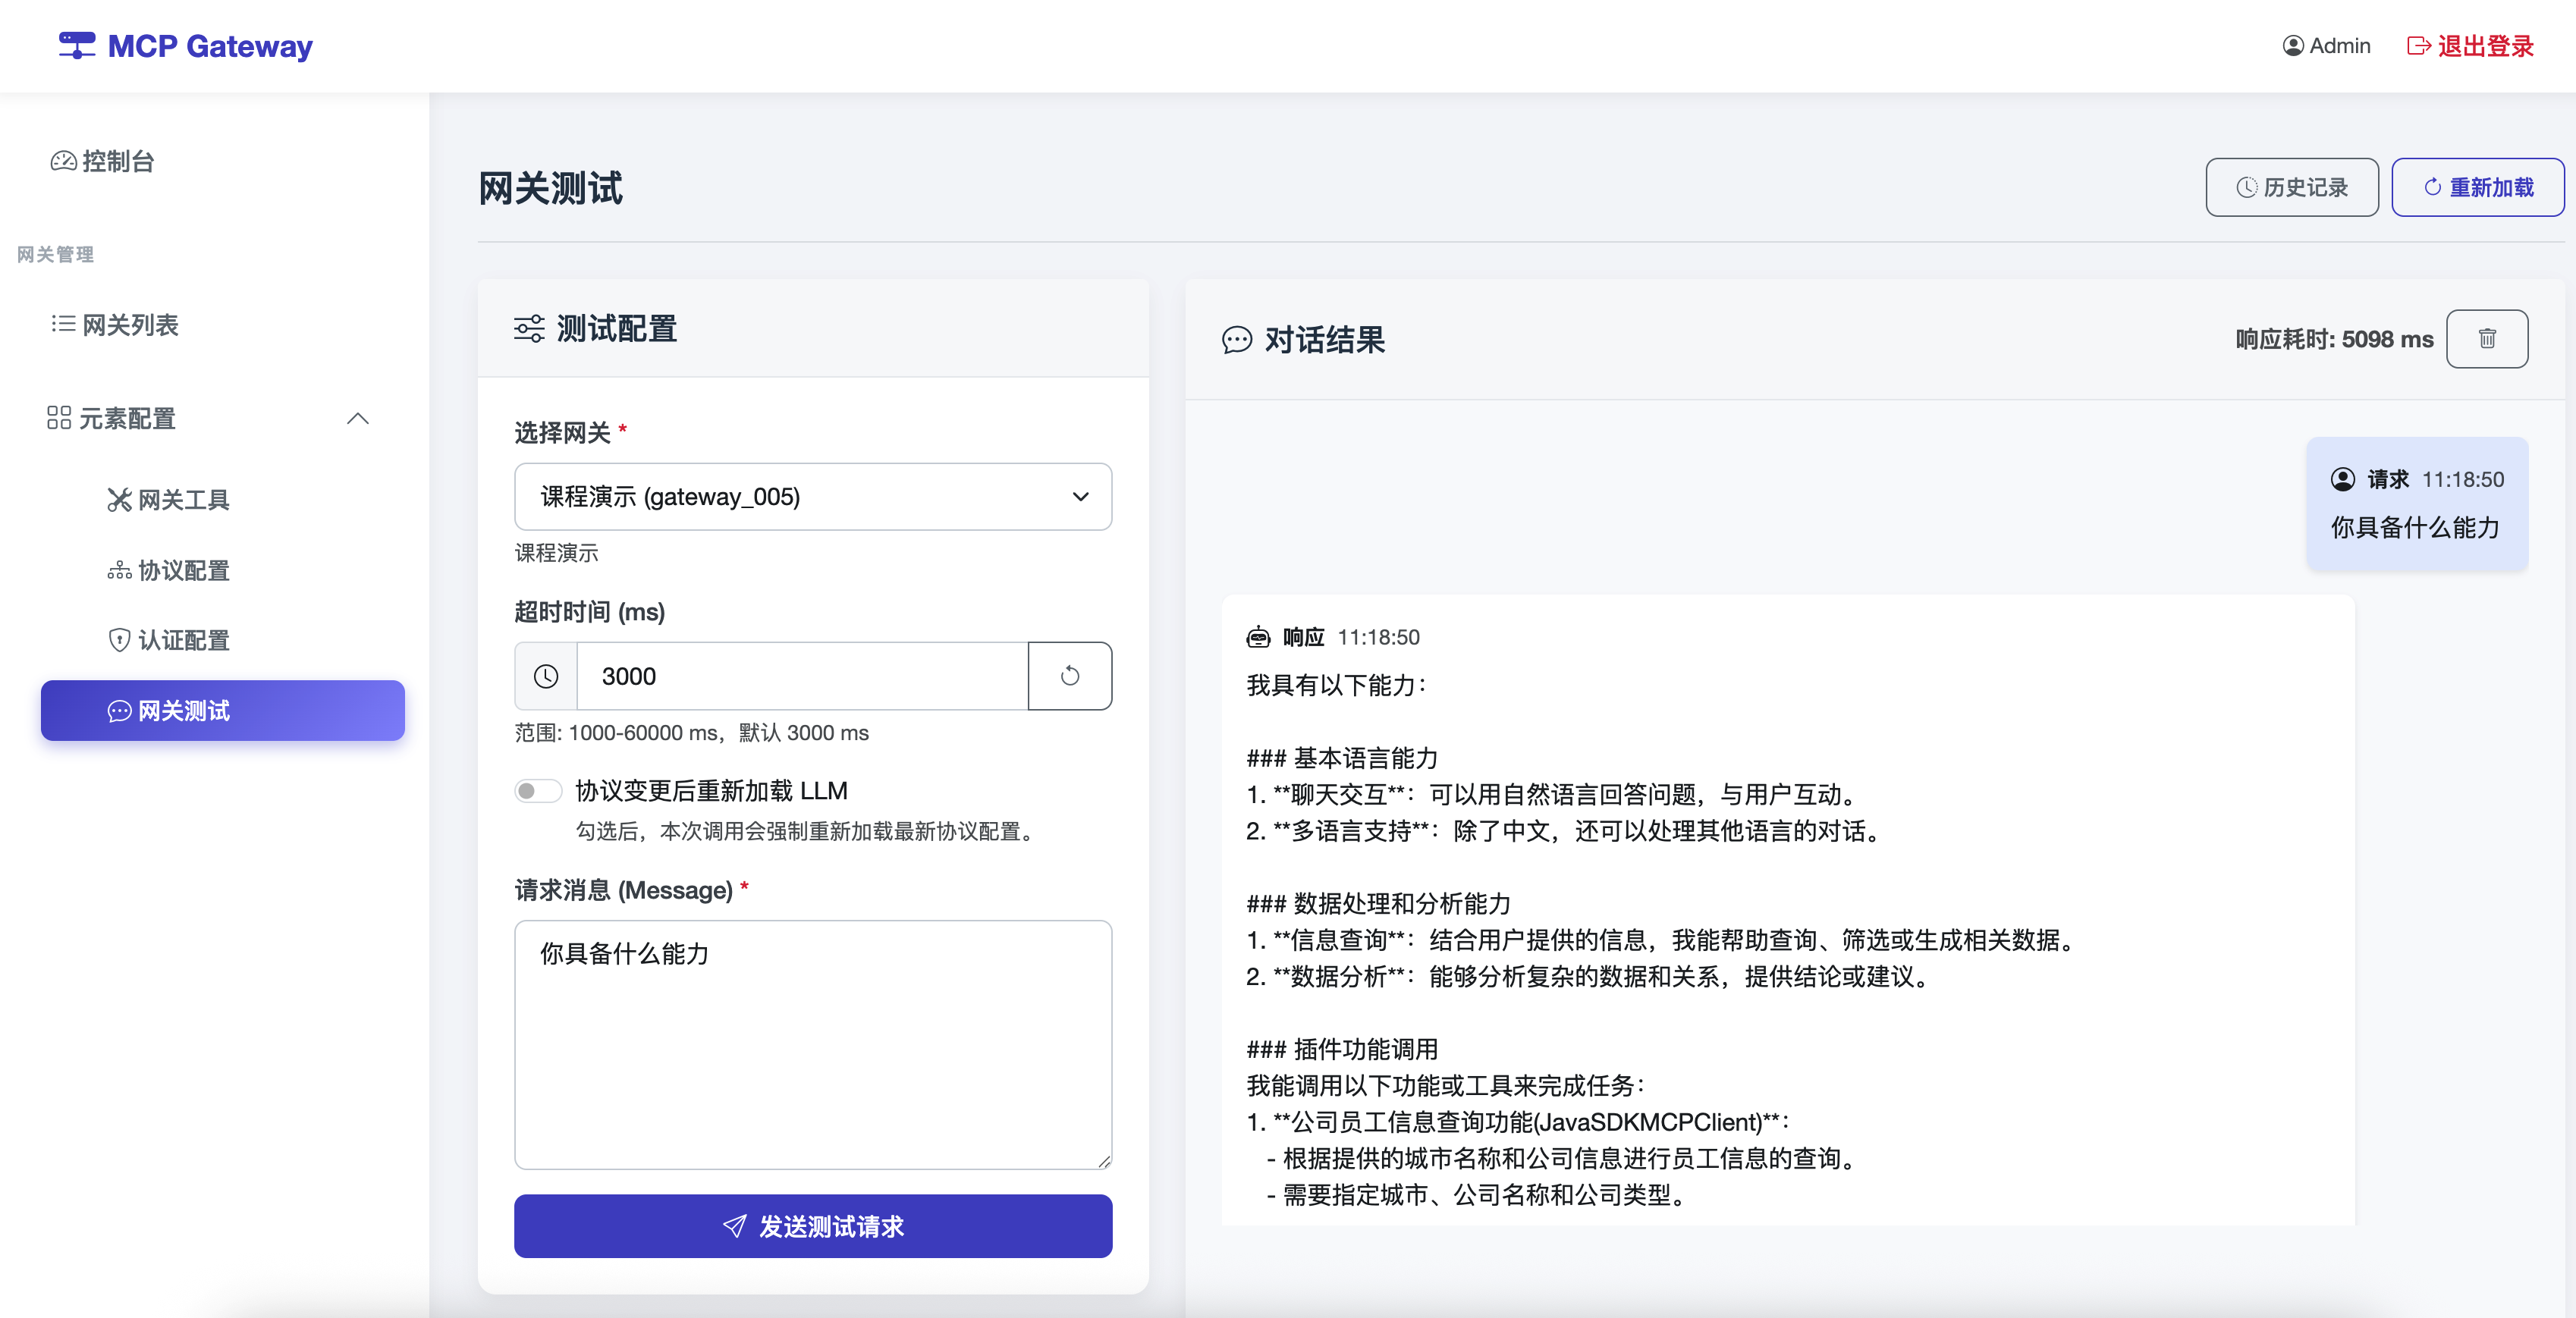The width and height of the screenshot is (2576, 1318).
Task: Click the MCP Gateway logo icon
Action: point(77,45)
